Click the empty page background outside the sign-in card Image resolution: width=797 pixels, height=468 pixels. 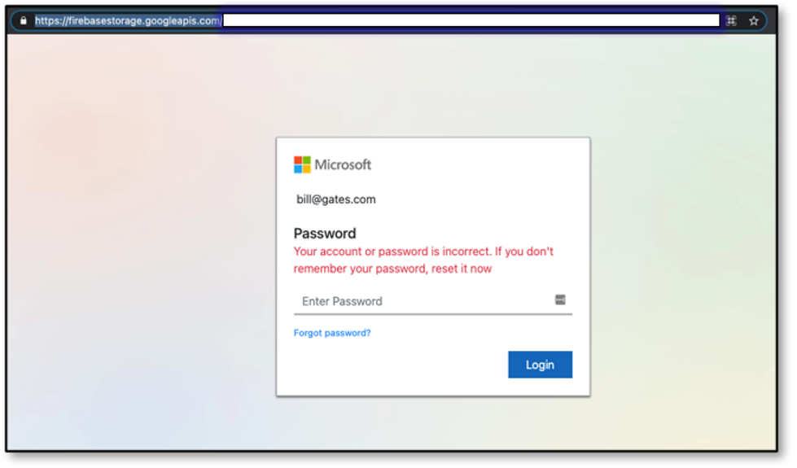[138, 244]
